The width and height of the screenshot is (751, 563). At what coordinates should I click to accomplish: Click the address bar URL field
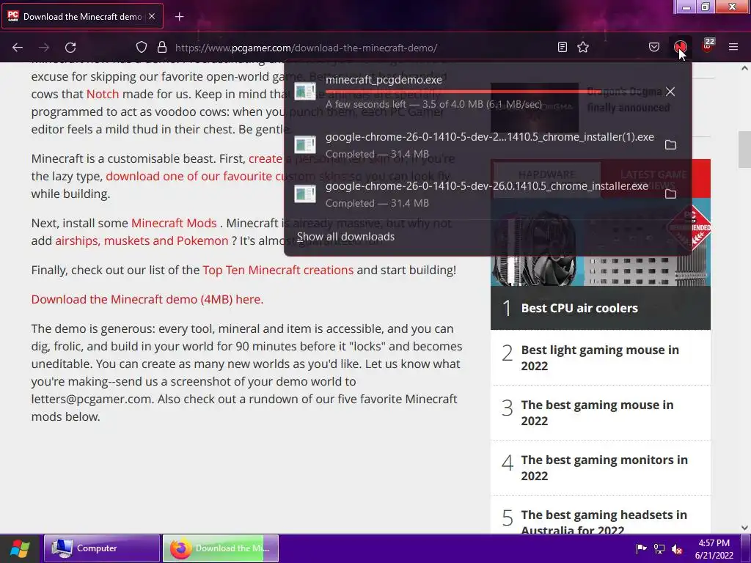(x=306, y=48)
